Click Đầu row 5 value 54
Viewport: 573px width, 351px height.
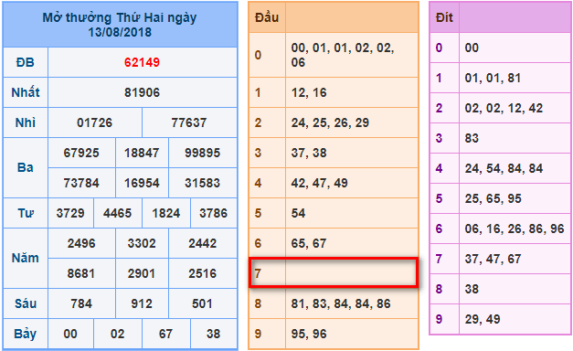coord(298,213)
